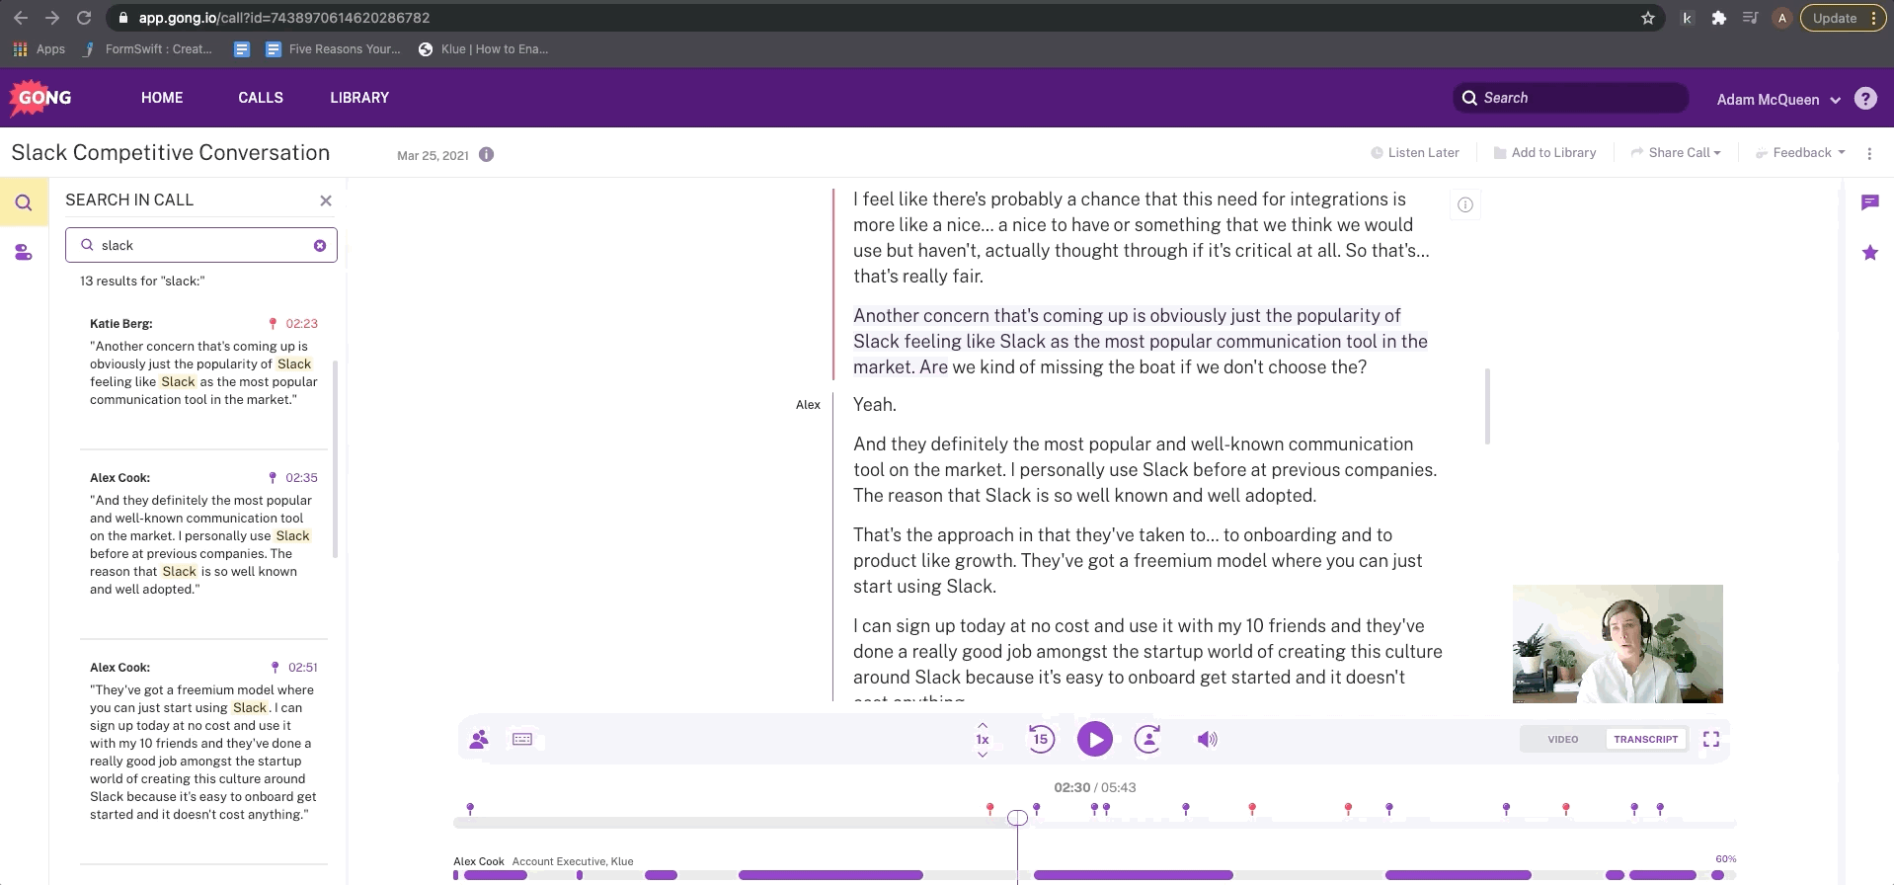Image resolution: width=1894 pixels, height=885 pixels.
Task: Click the last purple pin on timeline
Action: pyautogui.click(x=1660, y=809)
